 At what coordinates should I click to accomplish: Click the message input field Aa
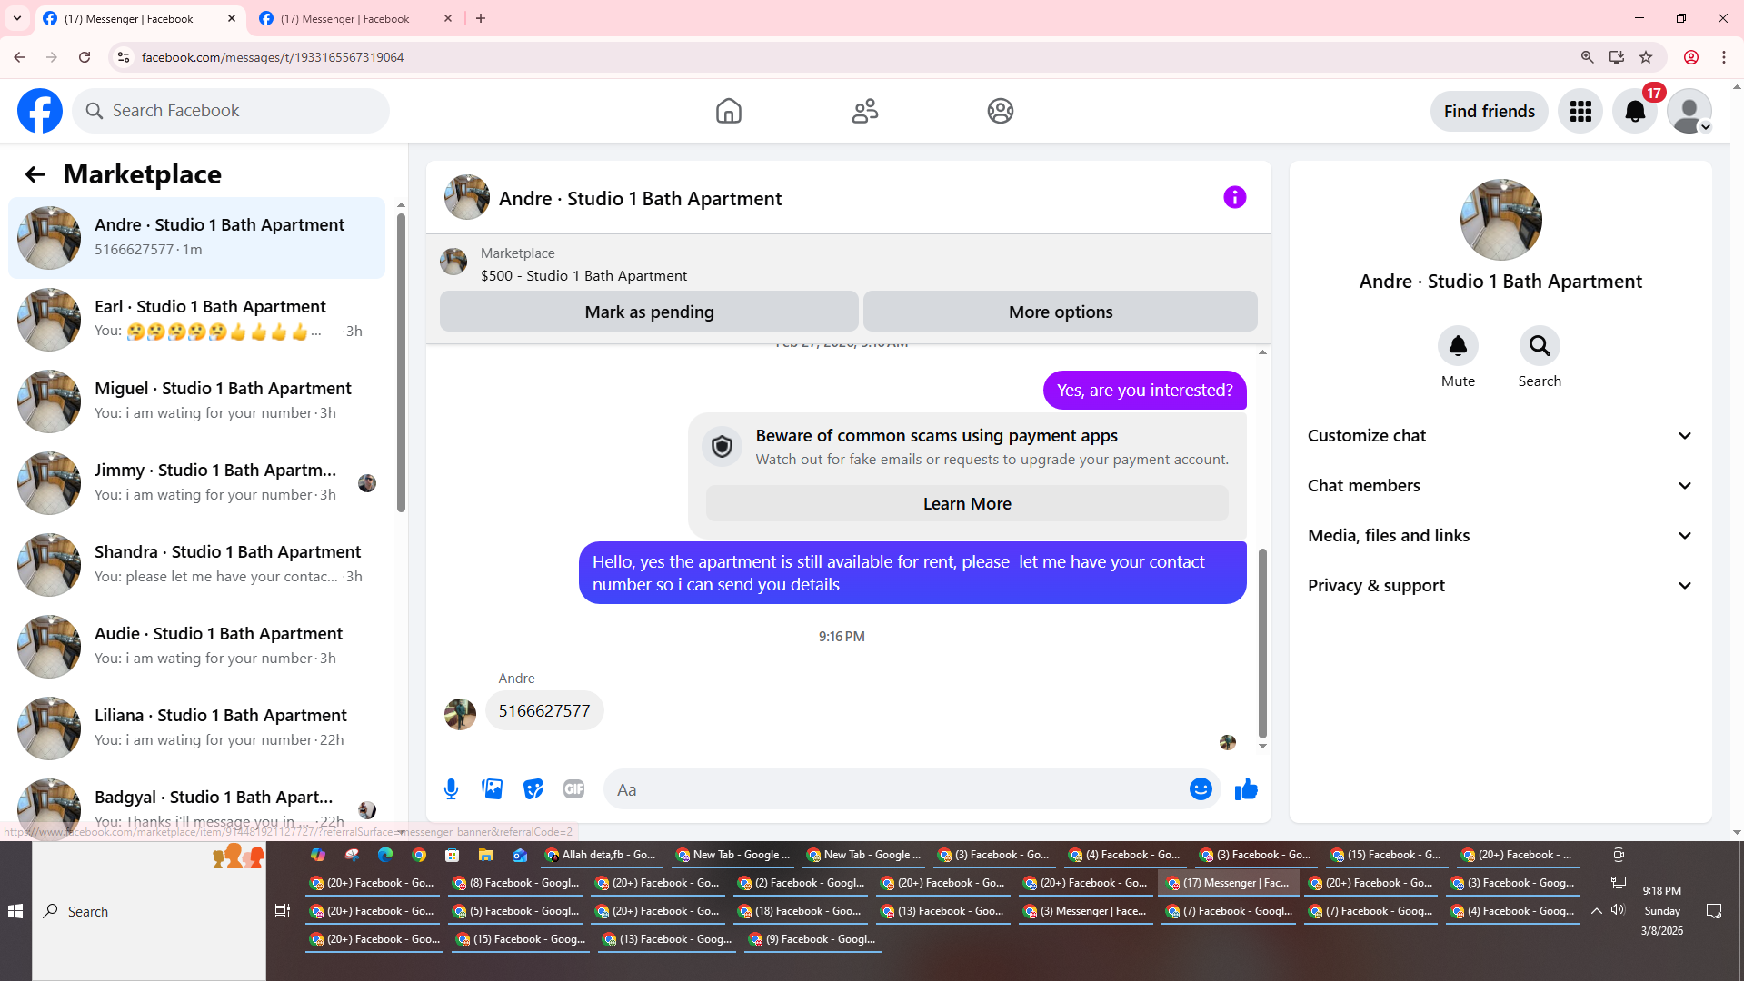pos(895,789)
